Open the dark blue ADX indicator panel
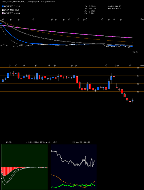144x190 pixels. (74, 167)
